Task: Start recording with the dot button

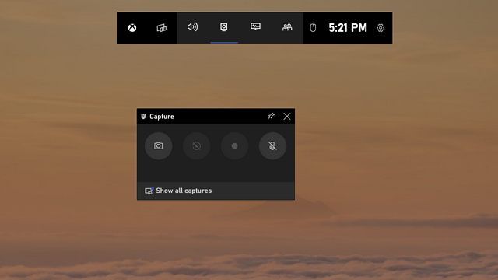Action: tap(235, 146)
